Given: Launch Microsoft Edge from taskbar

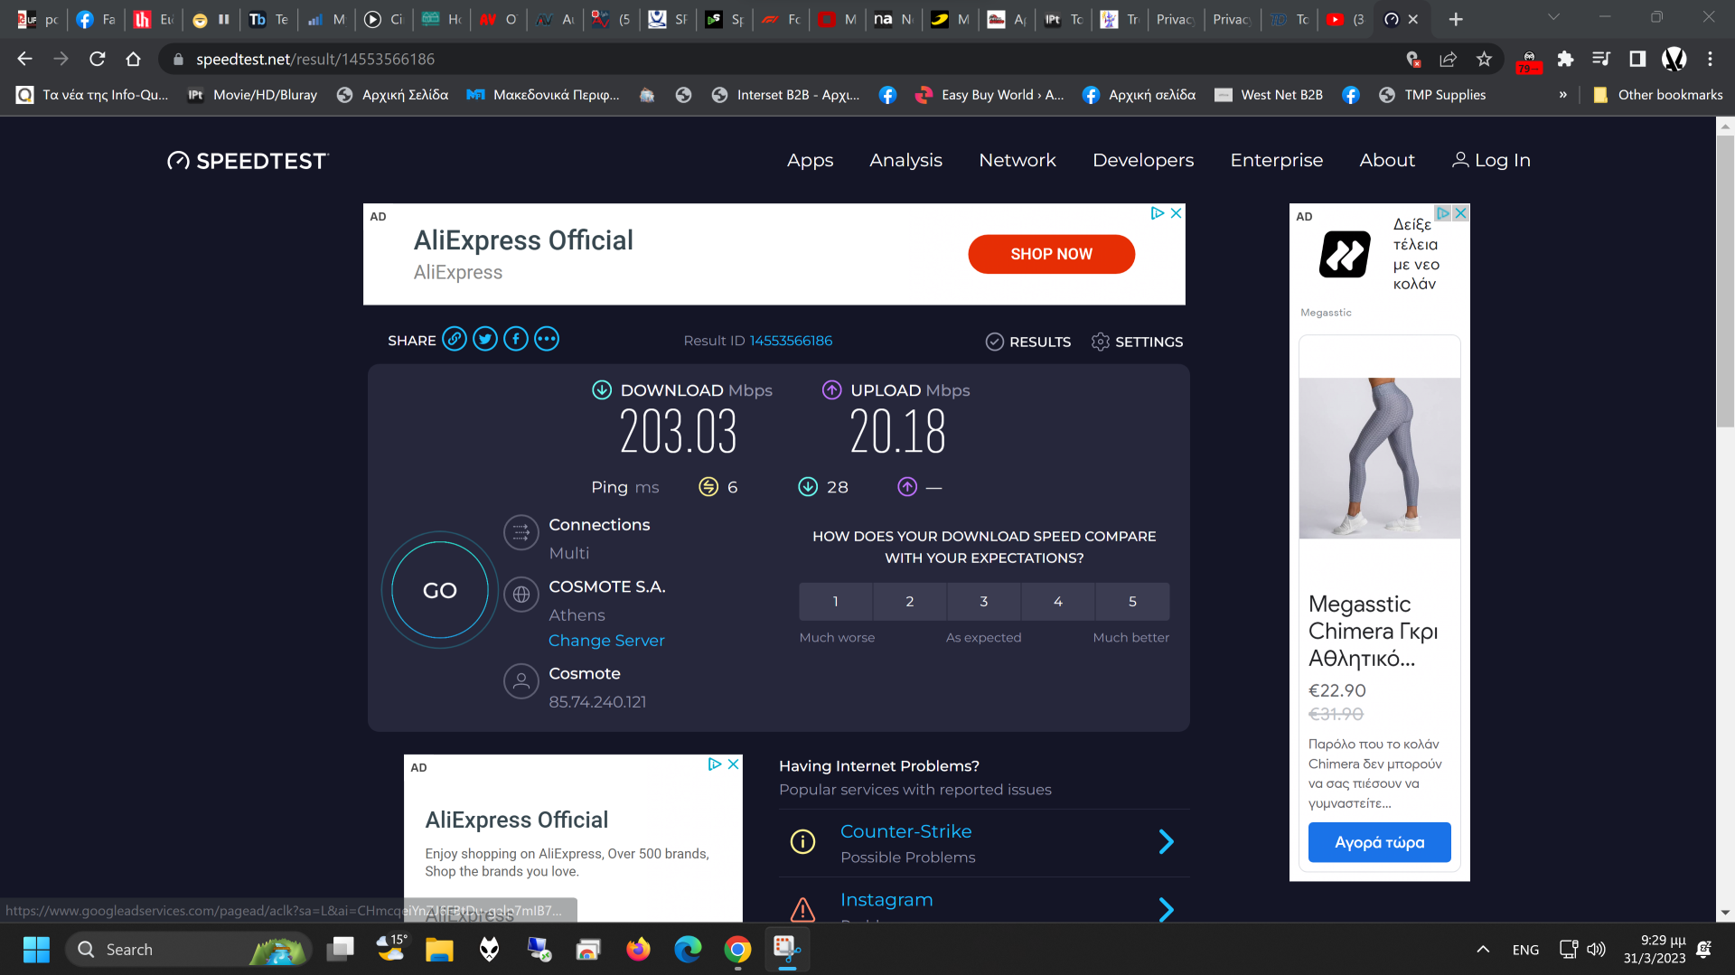Looking at the screenshot, I should point(688,950).
